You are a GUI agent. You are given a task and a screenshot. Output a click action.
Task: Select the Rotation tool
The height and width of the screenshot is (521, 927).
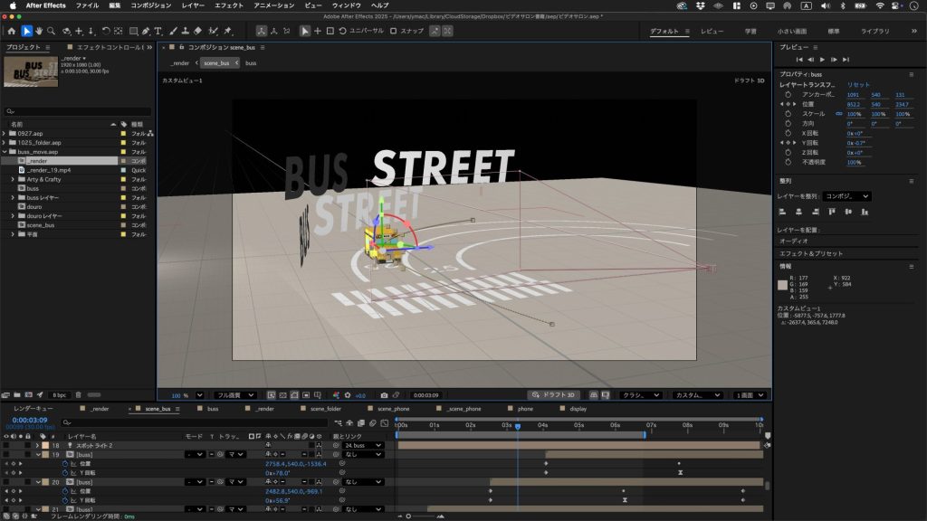click(x=106, y=32)
